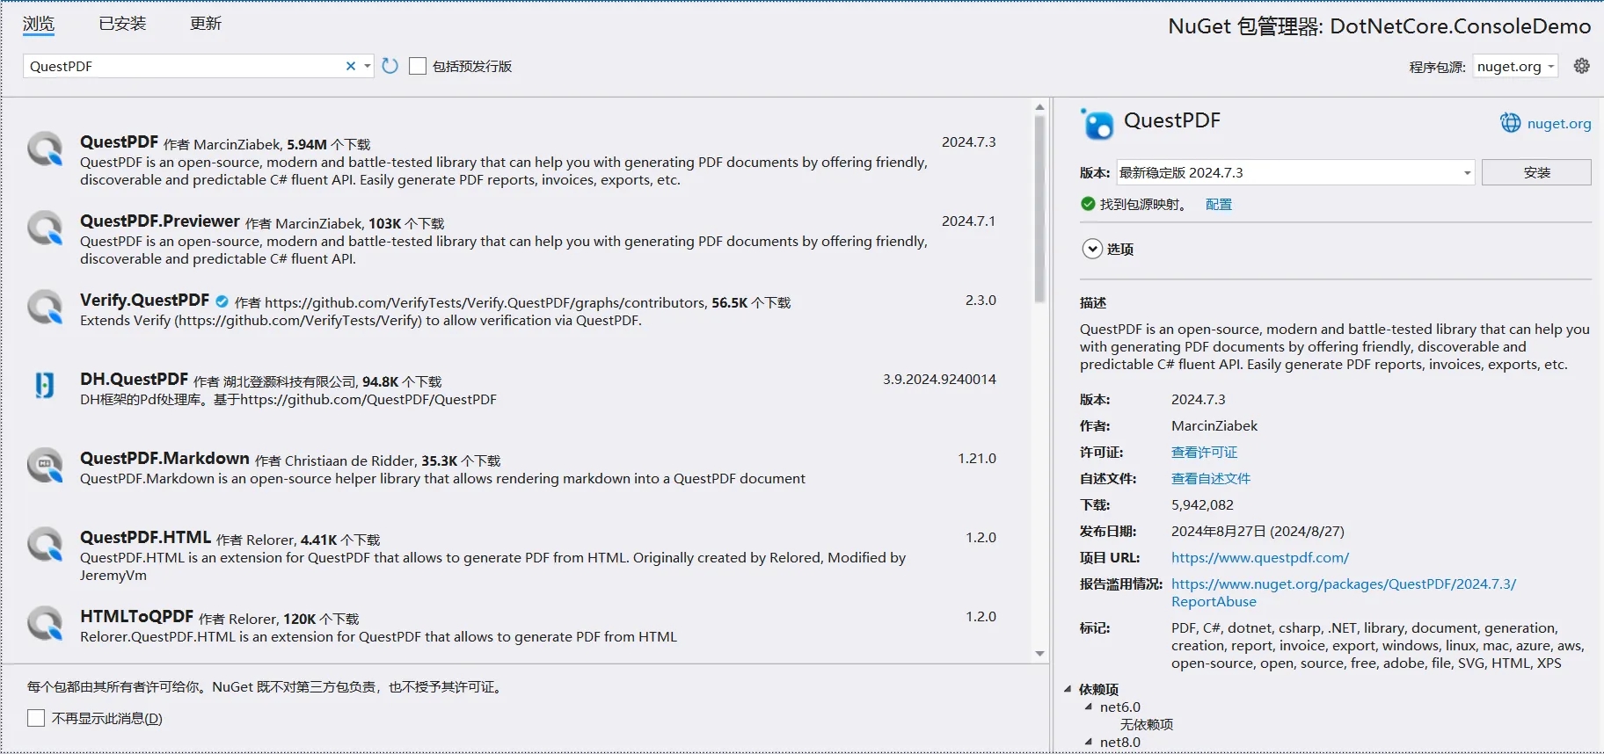
Task: Click the list scroll down arrow
Action: 1039,654
